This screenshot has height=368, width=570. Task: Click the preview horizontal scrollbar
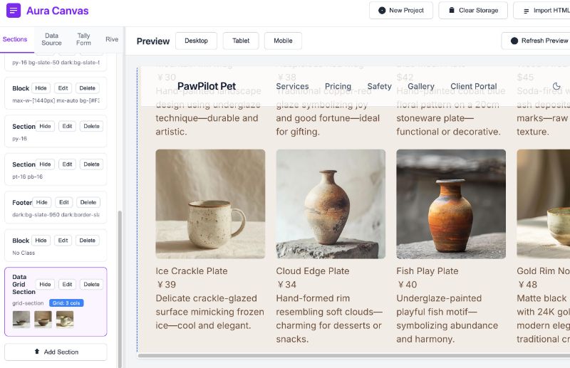[x=353, y=356]
